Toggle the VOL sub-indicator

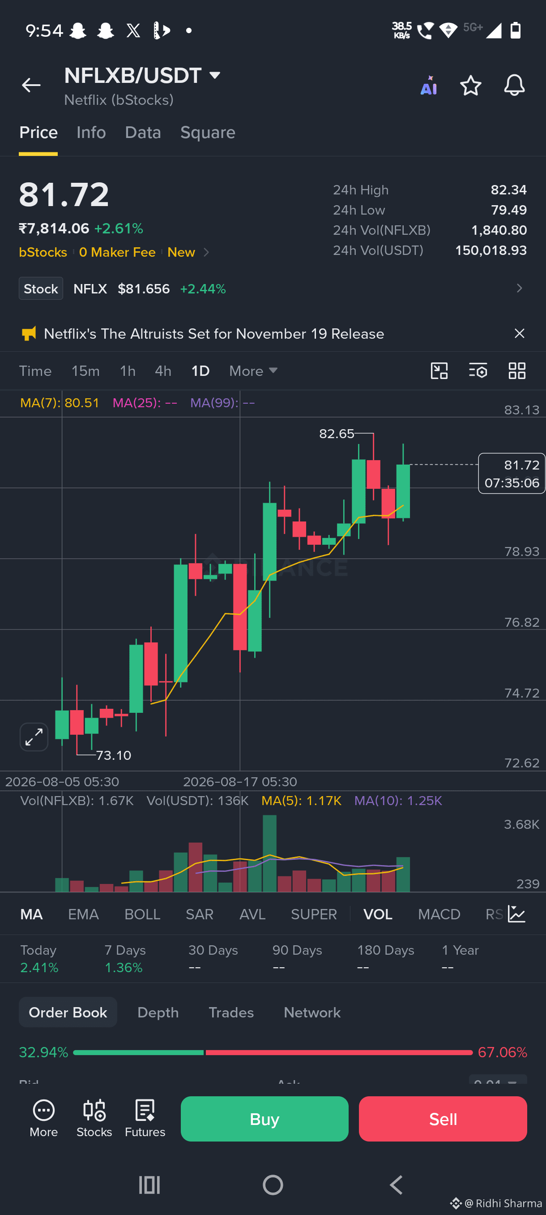point(378,914)
